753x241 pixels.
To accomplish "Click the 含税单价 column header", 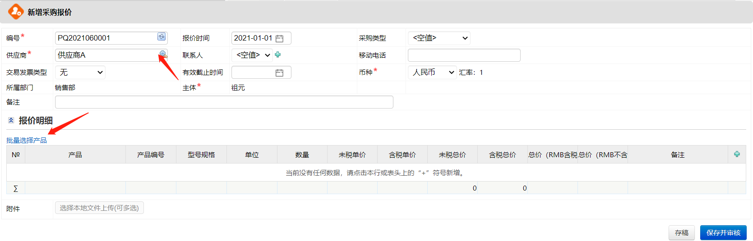I will [402, 155].
